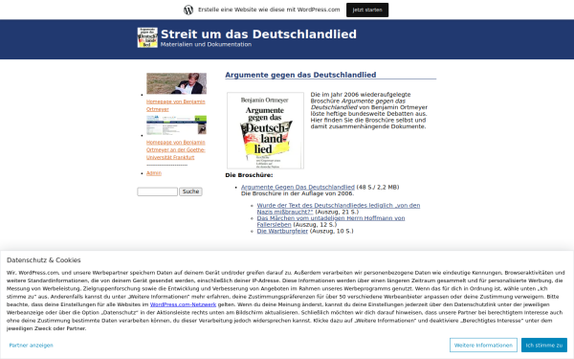This screenshot has width=574, height=359.
Task: Download 'Argumente Gegen Das Deutschlandlied' brochure link
Action: tap(298, 187)
